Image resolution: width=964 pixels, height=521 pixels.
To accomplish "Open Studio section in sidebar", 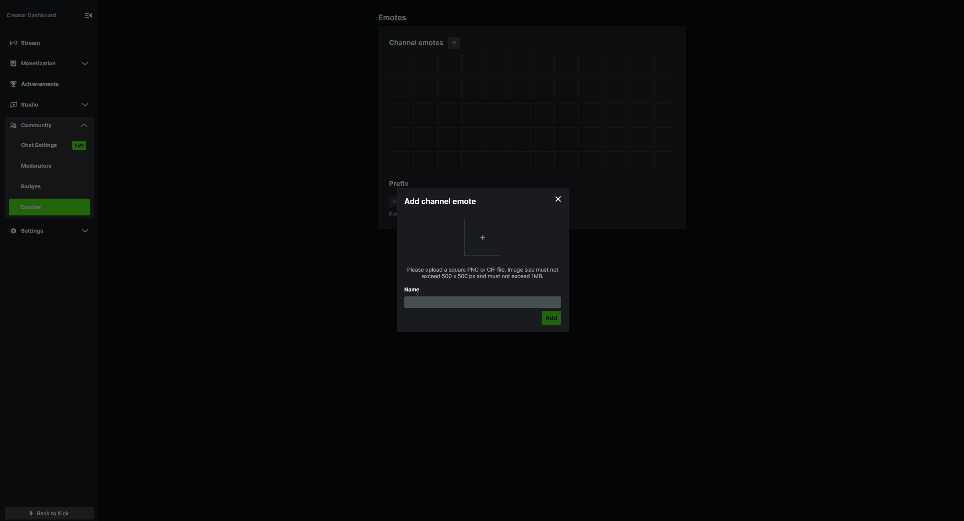I will click(49, 105).
